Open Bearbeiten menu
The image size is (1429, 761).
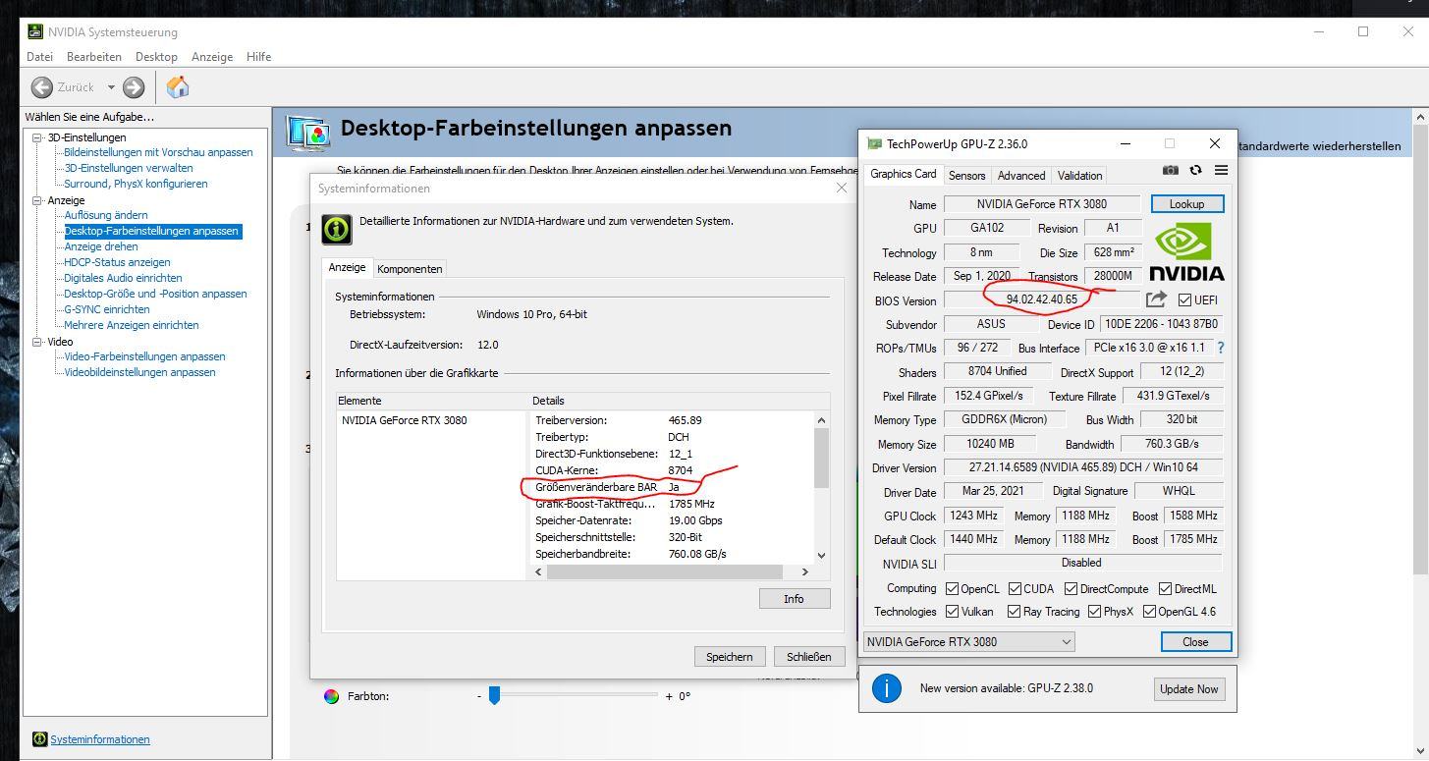pos(94,57)
